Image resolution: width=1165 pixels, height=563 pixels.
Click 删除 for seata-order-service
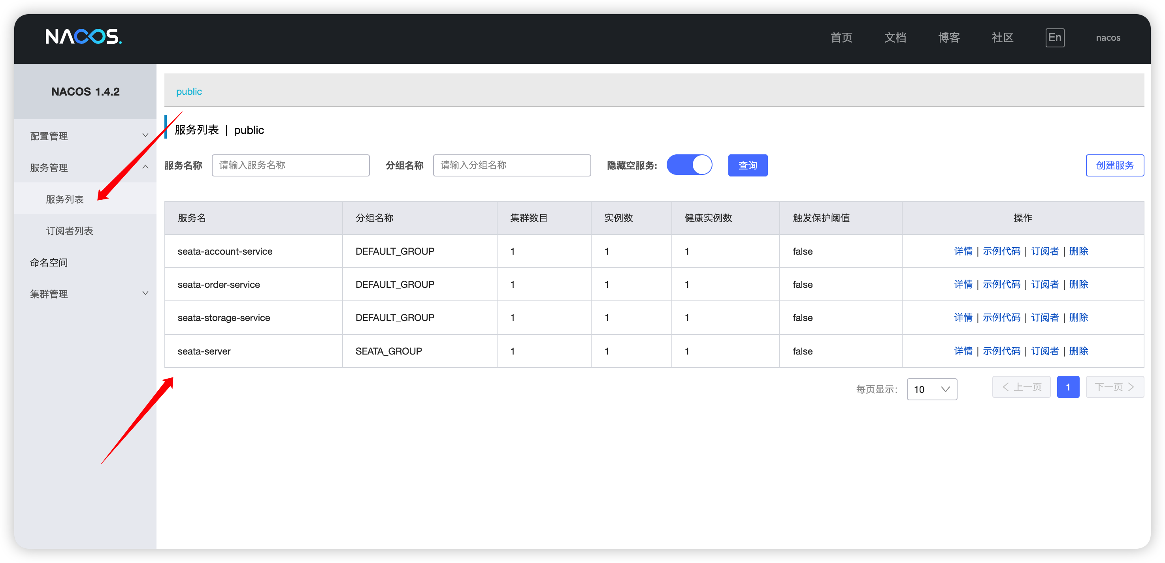[1078, 284]
